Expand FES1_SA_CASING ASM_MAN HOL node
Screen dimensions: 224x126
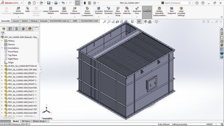[x=2, y=106]
